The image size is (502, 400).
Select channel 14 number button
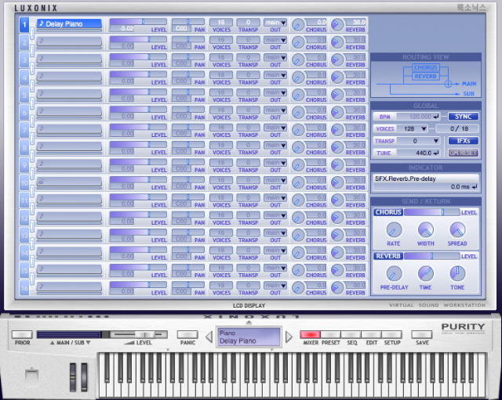pyautogui.click(x=24, y=253)
